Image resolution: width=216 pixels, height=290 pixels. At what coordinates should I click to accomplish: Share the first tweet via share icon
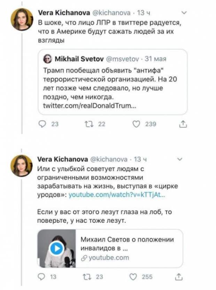coord(183,124)
